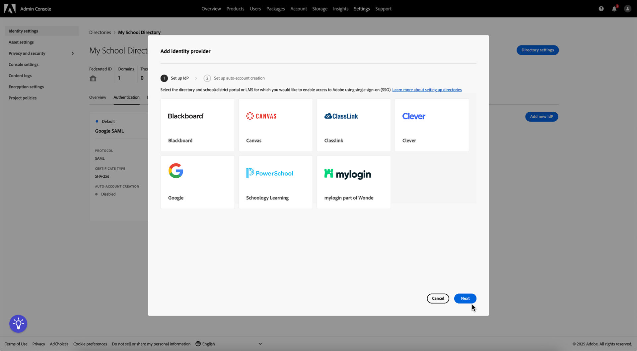Choose the ClassLink provider card

(x=354, y=125)
